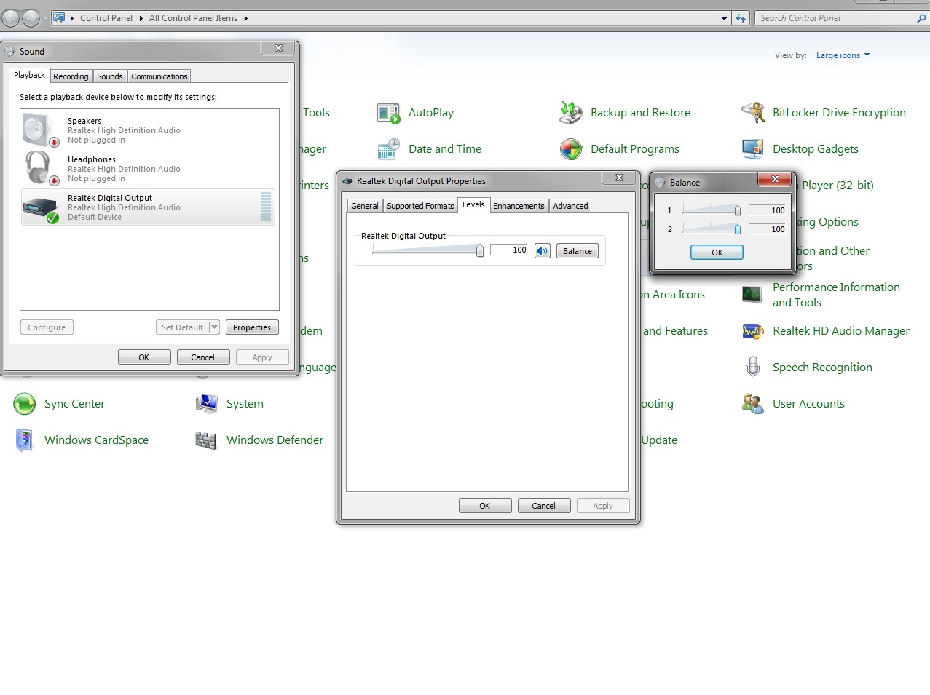The image size is (930, 695).
Task: Mute Realtek Digital Output with speaker button
Action: (543, 251)
